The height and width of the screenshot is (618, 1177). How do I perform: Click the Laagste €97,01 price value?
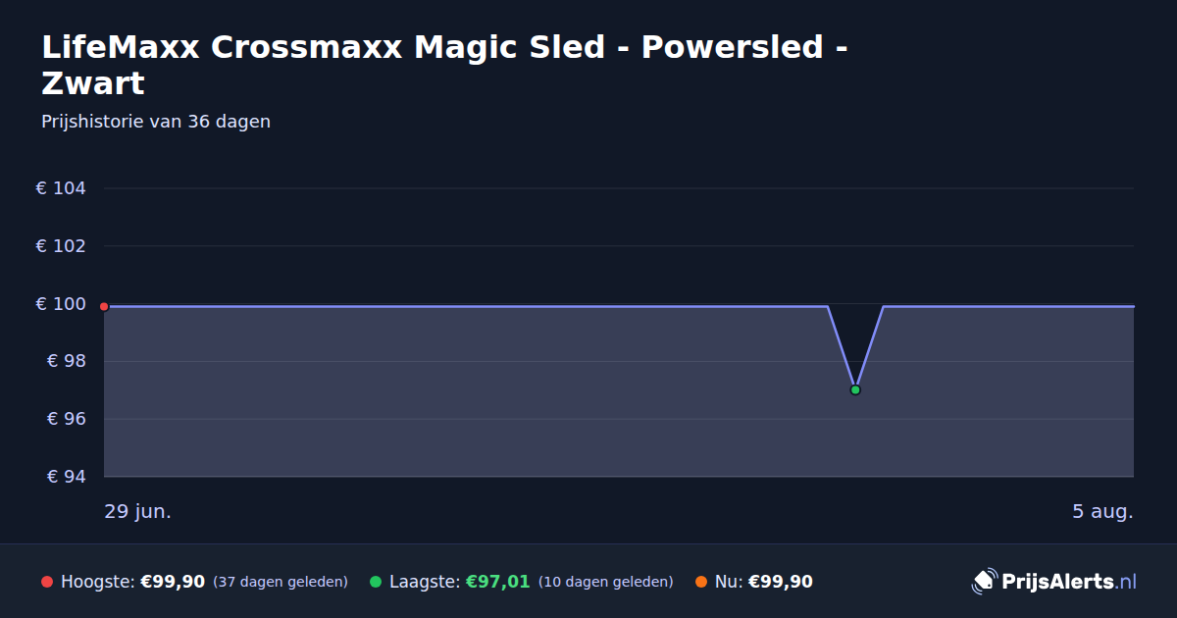pos(497,582)
